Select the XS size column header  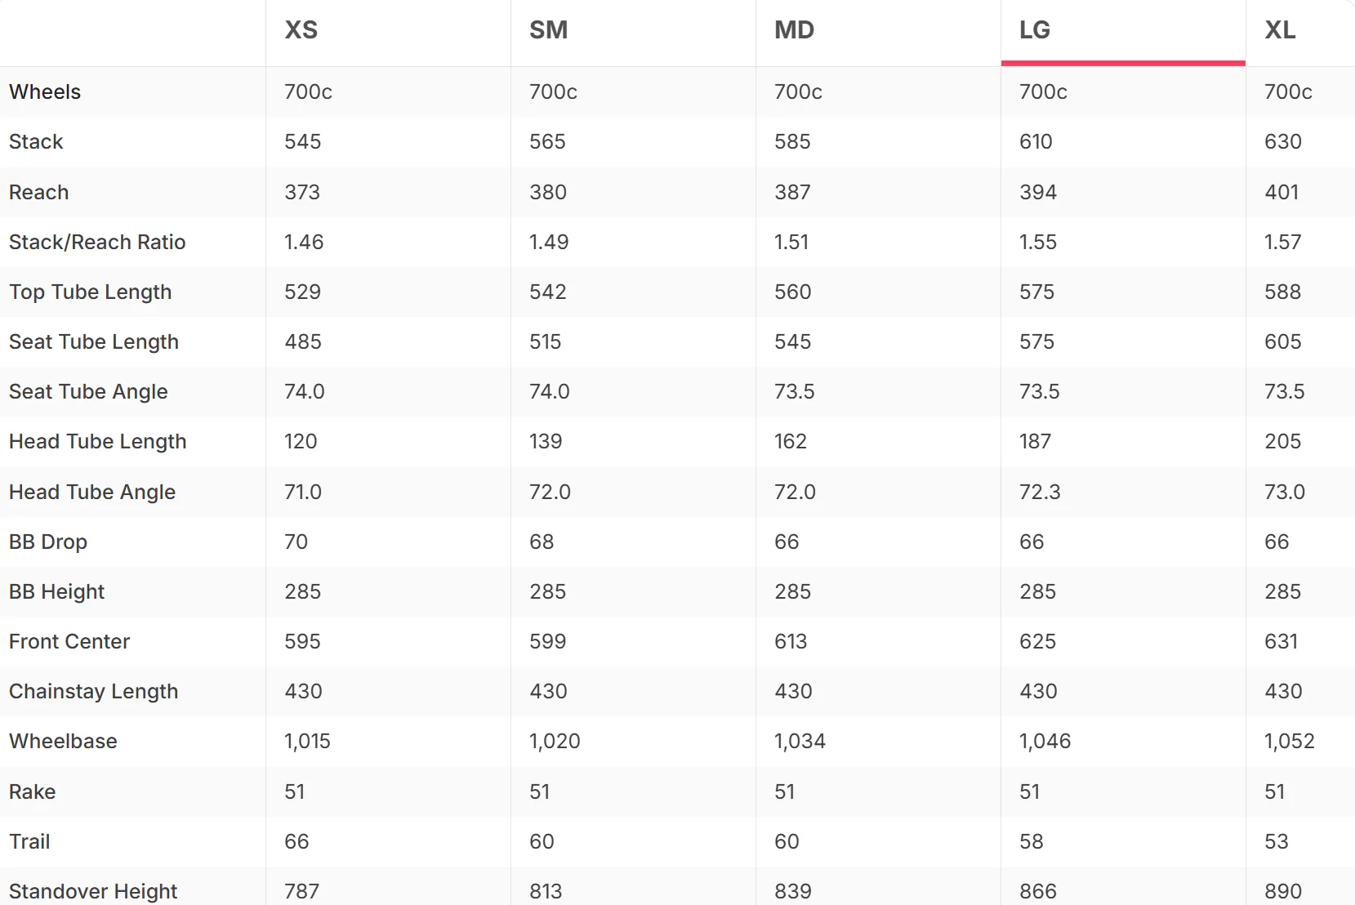(301, 30)
